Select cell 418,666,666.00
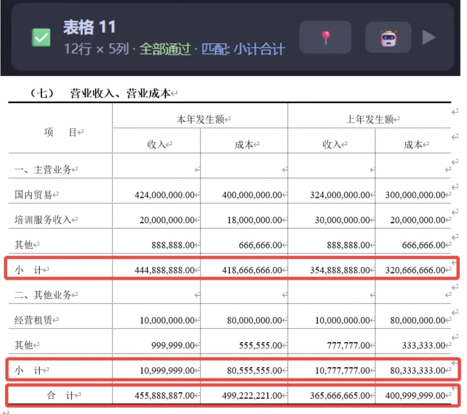Screen dimensions: 467x414 (252, 270)
